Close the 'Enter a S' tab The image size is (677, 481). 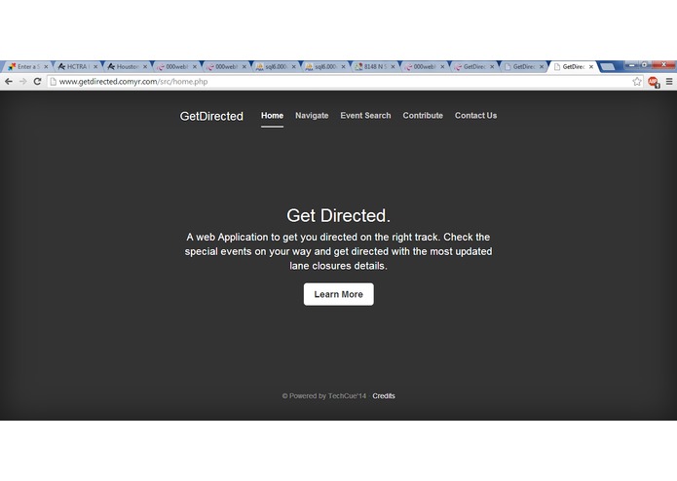click(46, 67)
